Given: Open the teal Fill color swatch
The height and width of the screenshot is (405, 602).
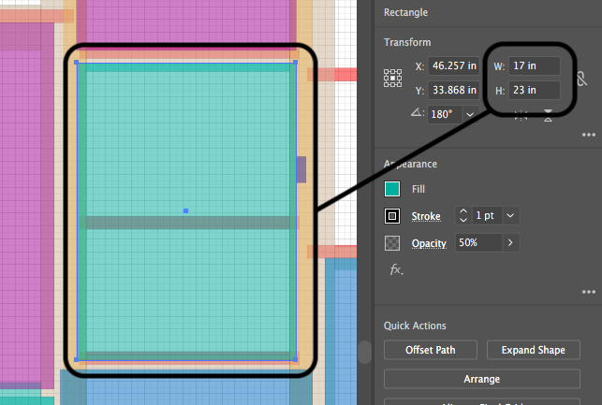Looking at the screenshot, I should (392, 189).
